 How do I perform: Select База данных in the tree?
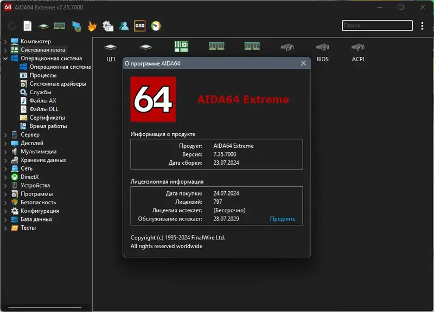[36, 219]
